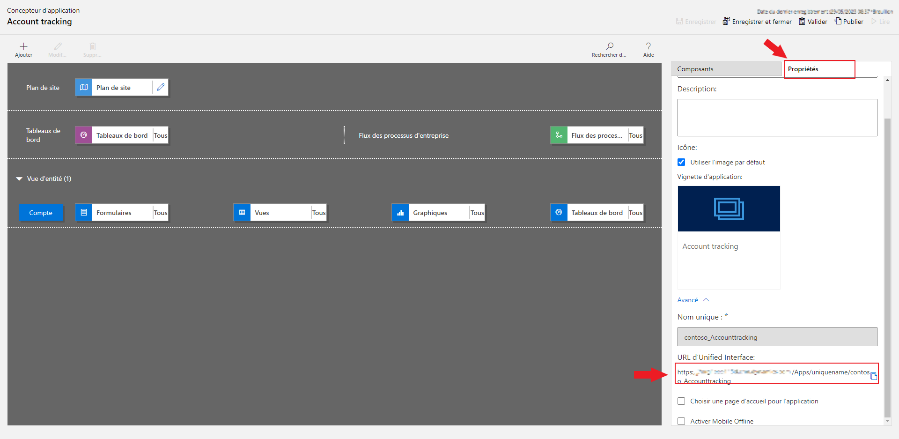Click the Enregistrer floppy disk icon
The height and width of the screenshot is (439, 899).
click(679, 21)
